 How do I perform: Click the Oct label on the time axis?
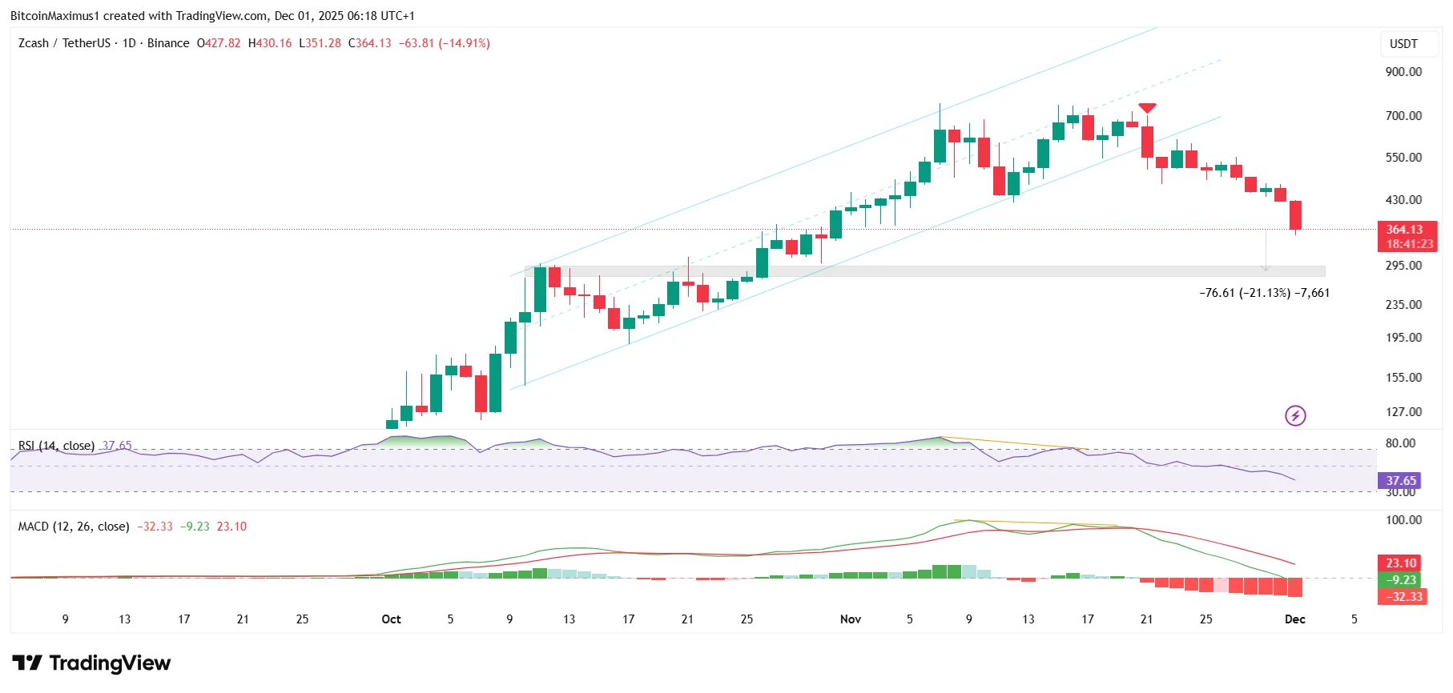pyautogui.click(x=392, y=619)
